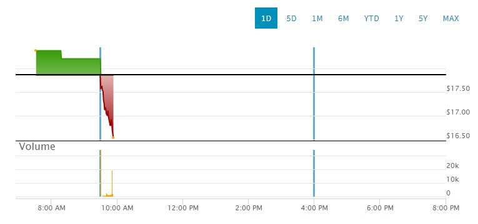This screenshot has width=478, height=224.
Task: Switch chart to 1Y range
Action: (399, 19)
